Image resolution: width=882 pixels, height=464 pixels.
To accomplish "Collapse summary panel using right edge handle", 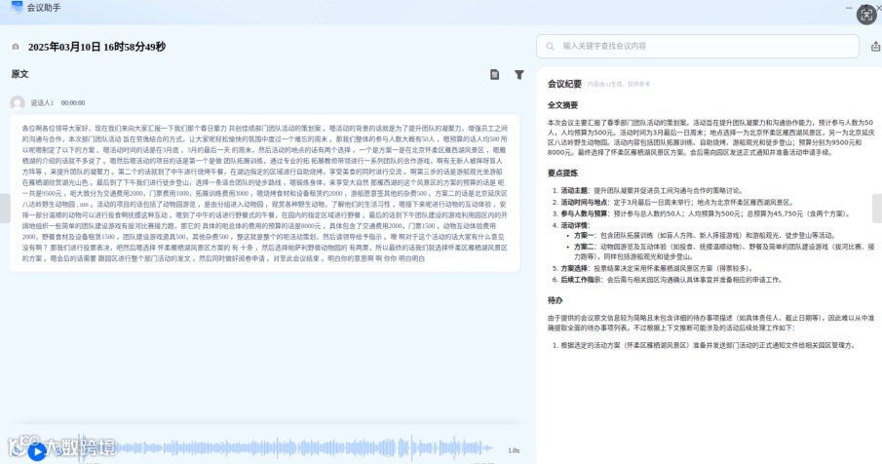I will 877,208.
